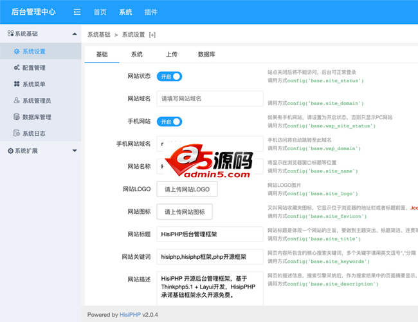
Task: Click the 系统日志 icon in sidebar
Action: click(x=17, y=133)
